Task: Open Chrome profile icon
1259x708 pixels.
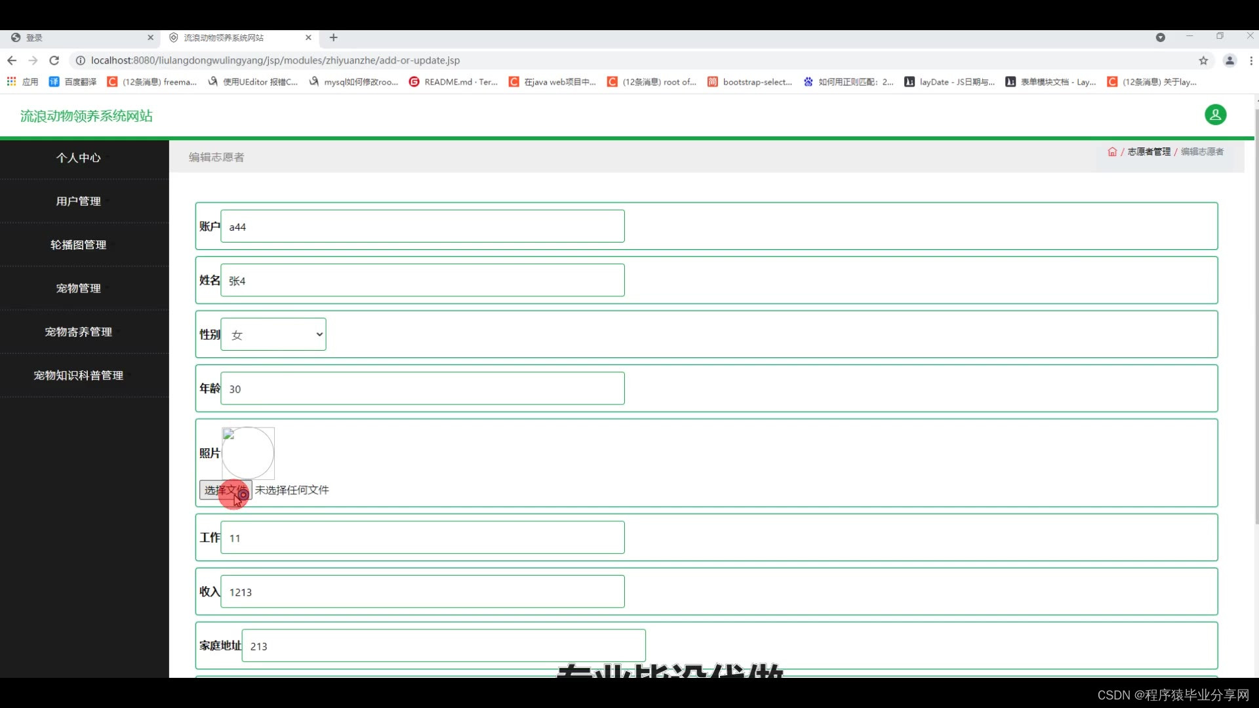Action: (x=1229, y=60)
